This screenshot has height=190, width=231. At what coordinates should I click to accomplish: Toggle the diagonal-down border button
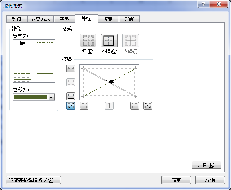pyautogui.click(x=148, y=106)
